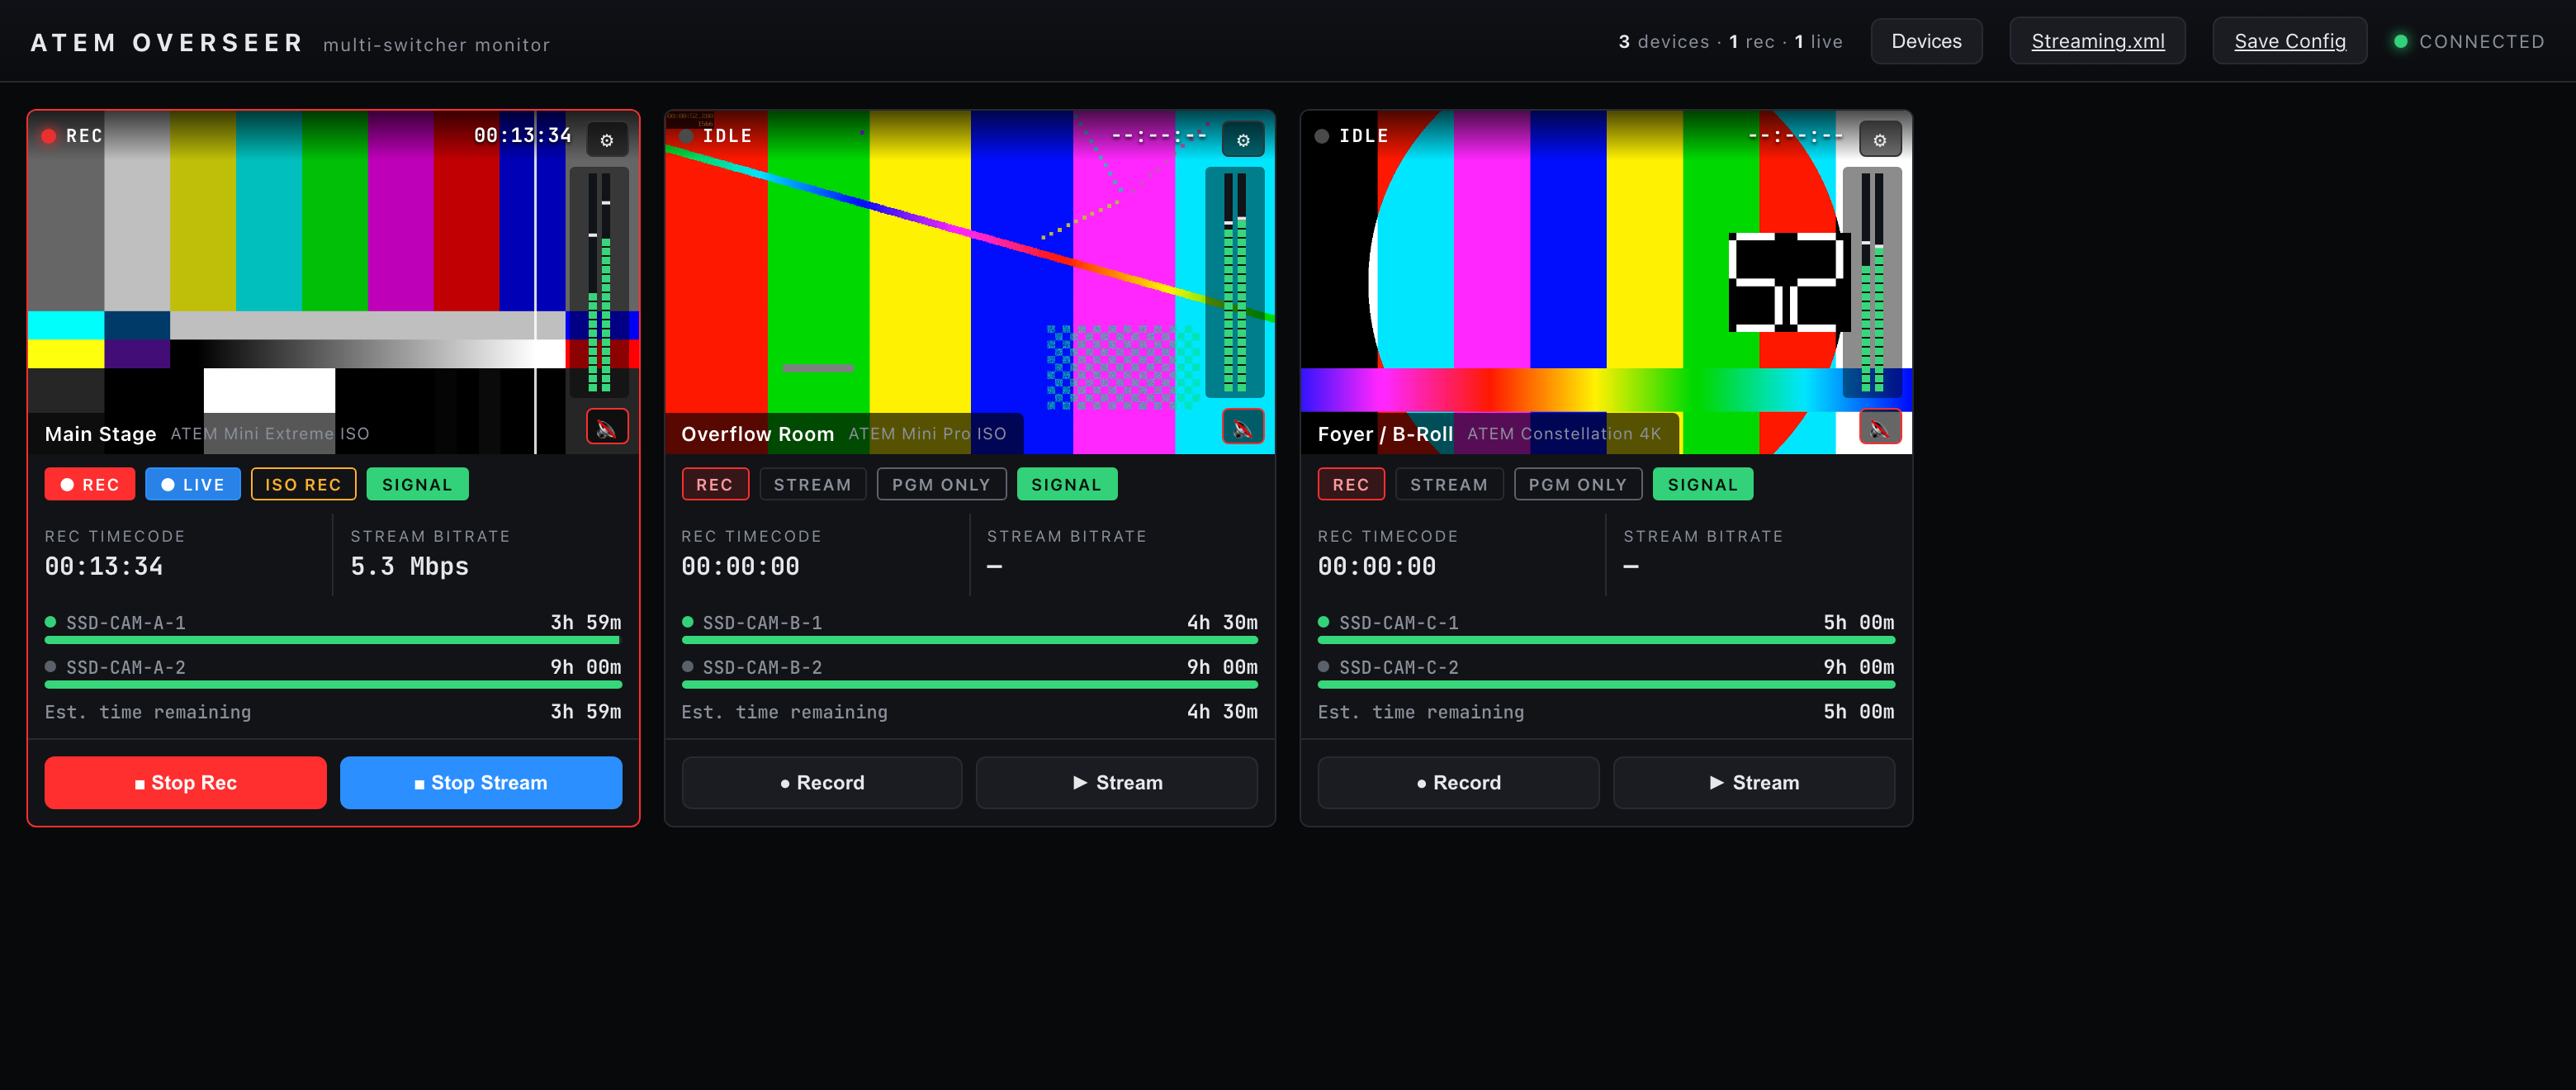The width and height of the screenshot is (2576, 1090).
Task: Click the ATEM OVERSEER title
Action: click(167, 43)
